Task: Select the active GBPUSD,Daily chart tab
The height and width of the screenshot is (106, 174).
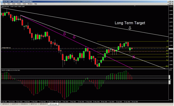Action: [53, 104]
